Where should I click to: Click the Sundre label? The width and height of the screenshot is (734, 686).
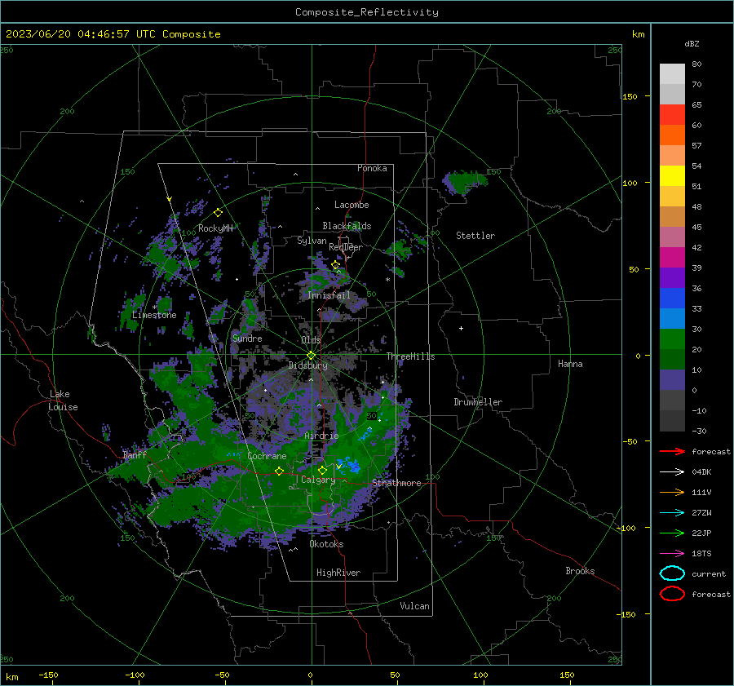(247, 339)
